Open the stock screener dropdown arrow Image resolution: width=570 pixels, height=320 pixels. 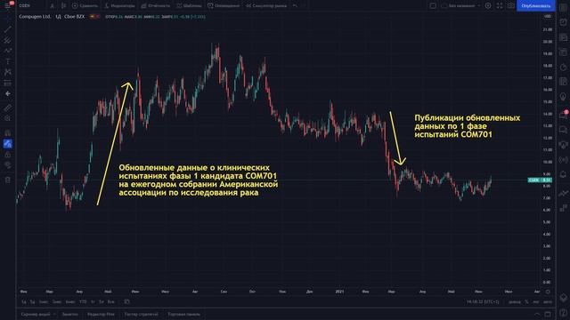click(x=54, y=314)
